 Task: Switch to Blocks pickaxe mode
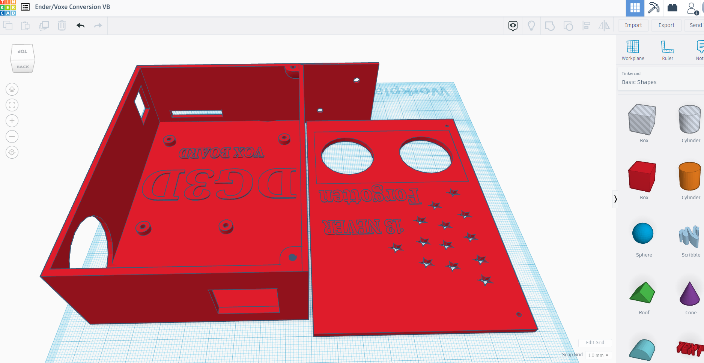654,8
